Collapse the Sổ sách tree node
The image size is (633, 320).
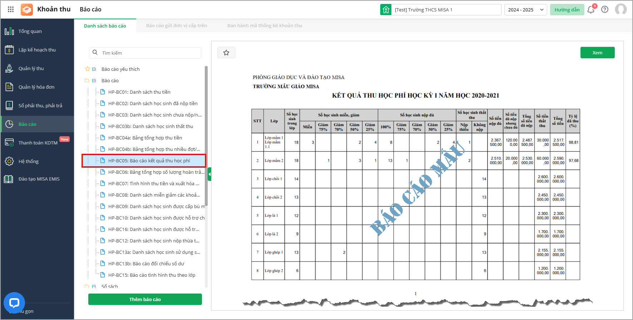coord(94,286)
